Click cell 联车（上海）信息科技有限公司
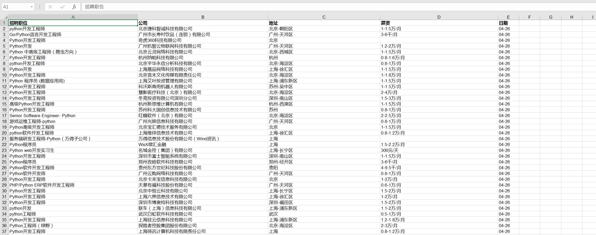 (203, 208)
